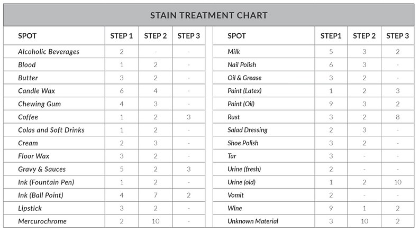
Task: Select the Wine row label
Action: pyautogui.click(x=234, y=208)
